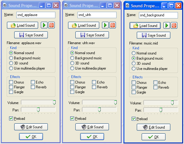This screenshot has width=184, height=144.
Task: Stop the snd_applause sound with red button
Action: click(51, 25)
